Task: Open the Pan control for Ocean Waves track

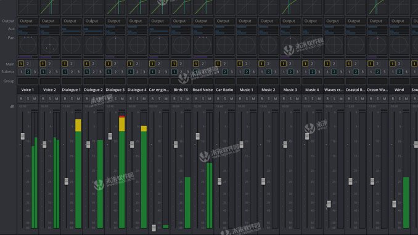Action: point(377,45)
